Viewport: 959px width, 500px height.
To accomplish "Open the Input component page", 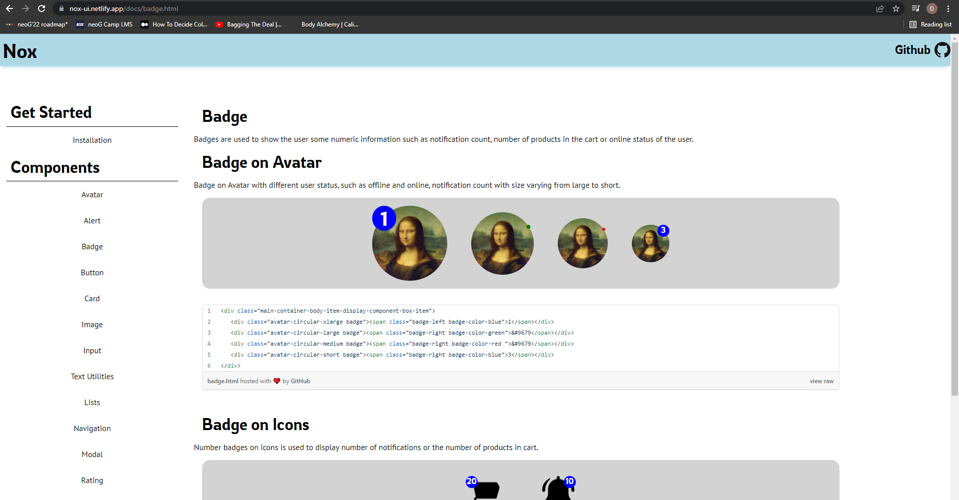I will (x=92, y=351).
